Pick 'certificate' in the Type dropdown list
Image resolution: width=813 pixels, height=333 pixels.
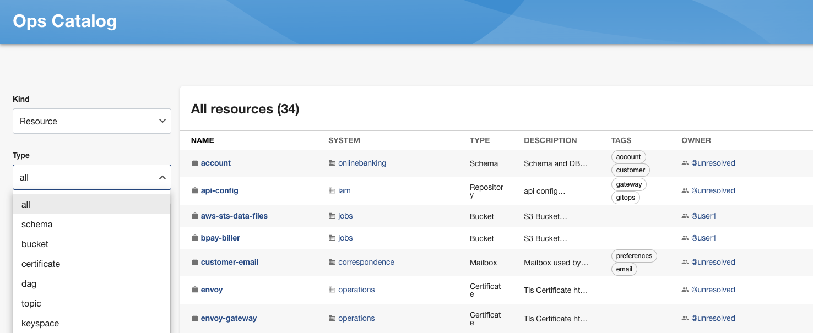coord(91,264)
